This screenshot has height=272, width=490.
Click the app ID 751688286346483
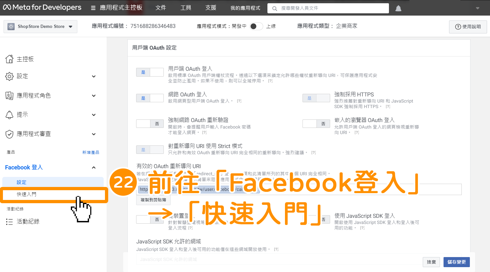[x=153, y=26]
